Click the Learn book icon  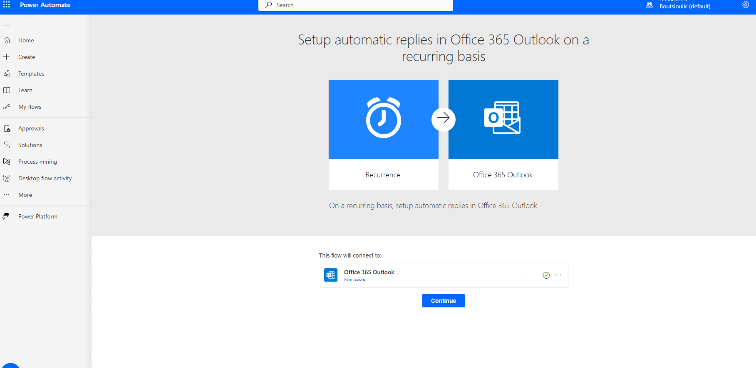7,90
